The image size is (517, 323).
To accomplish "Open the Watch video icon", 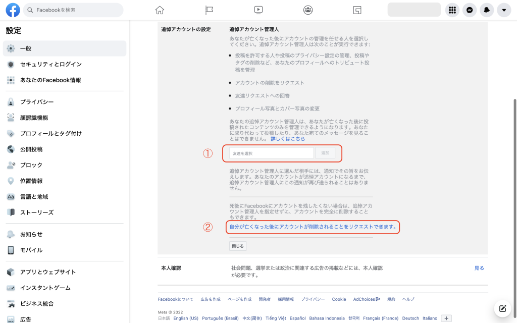I will click(258, 10).
